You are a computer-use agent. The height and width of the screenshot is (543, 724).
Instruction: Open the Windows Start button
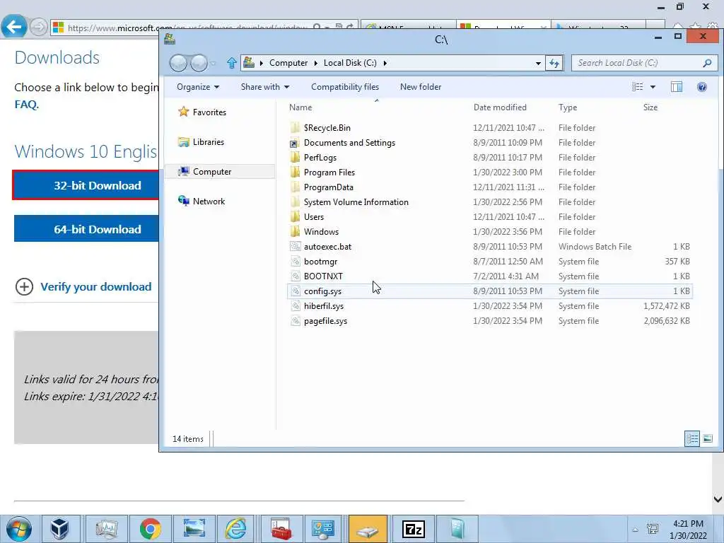pos(19,529)
